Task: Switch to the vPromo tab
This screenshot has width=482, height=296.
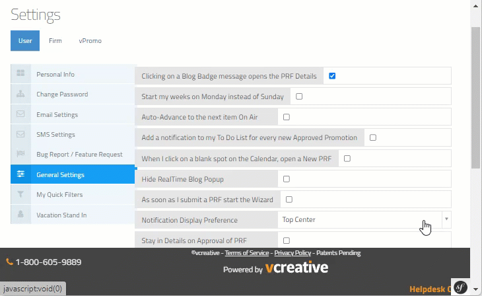Action: pyautogui.click(x=90, y=40)
